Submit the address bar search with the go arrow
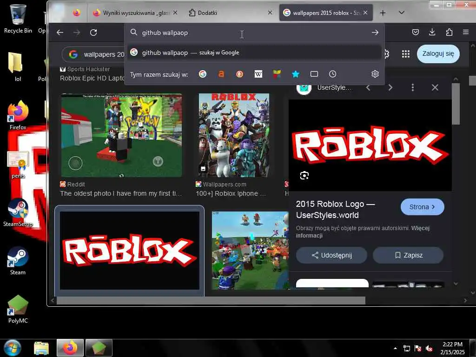This screenshot has height=357, width=476. click(375, 33)
